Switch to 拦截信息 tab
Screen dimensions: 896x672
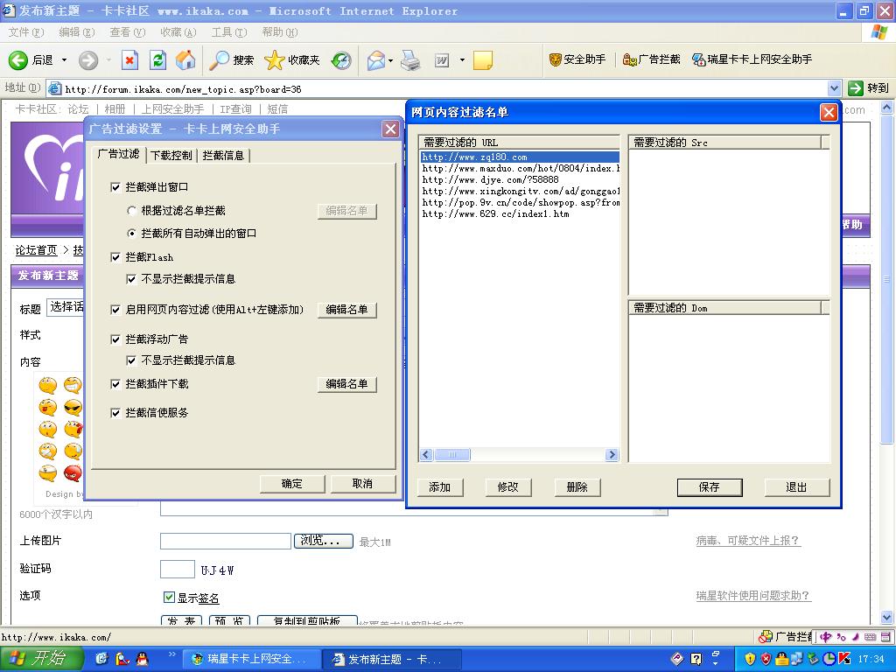point(223,156)
